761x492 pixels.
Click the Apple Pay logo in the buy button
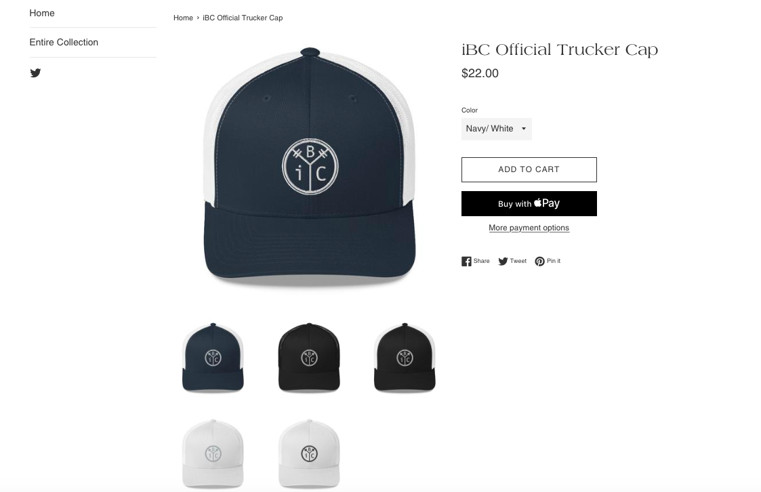click(x=547, y=203)
